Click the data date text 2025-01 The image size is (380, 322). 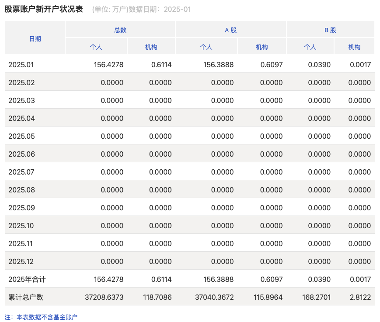coord(177,10)
